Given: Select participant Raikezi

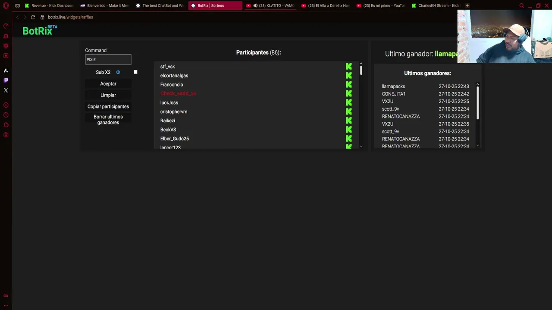Looking at the screenshot, I should pyautogui.click(x=168, y=121).
